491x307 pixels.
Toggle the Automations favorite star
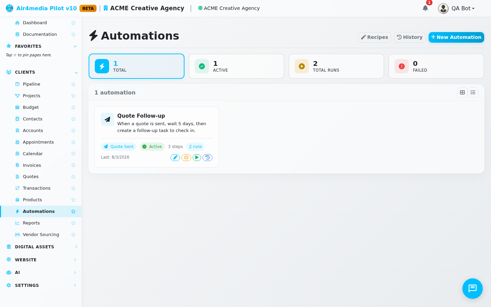(73, 211)
